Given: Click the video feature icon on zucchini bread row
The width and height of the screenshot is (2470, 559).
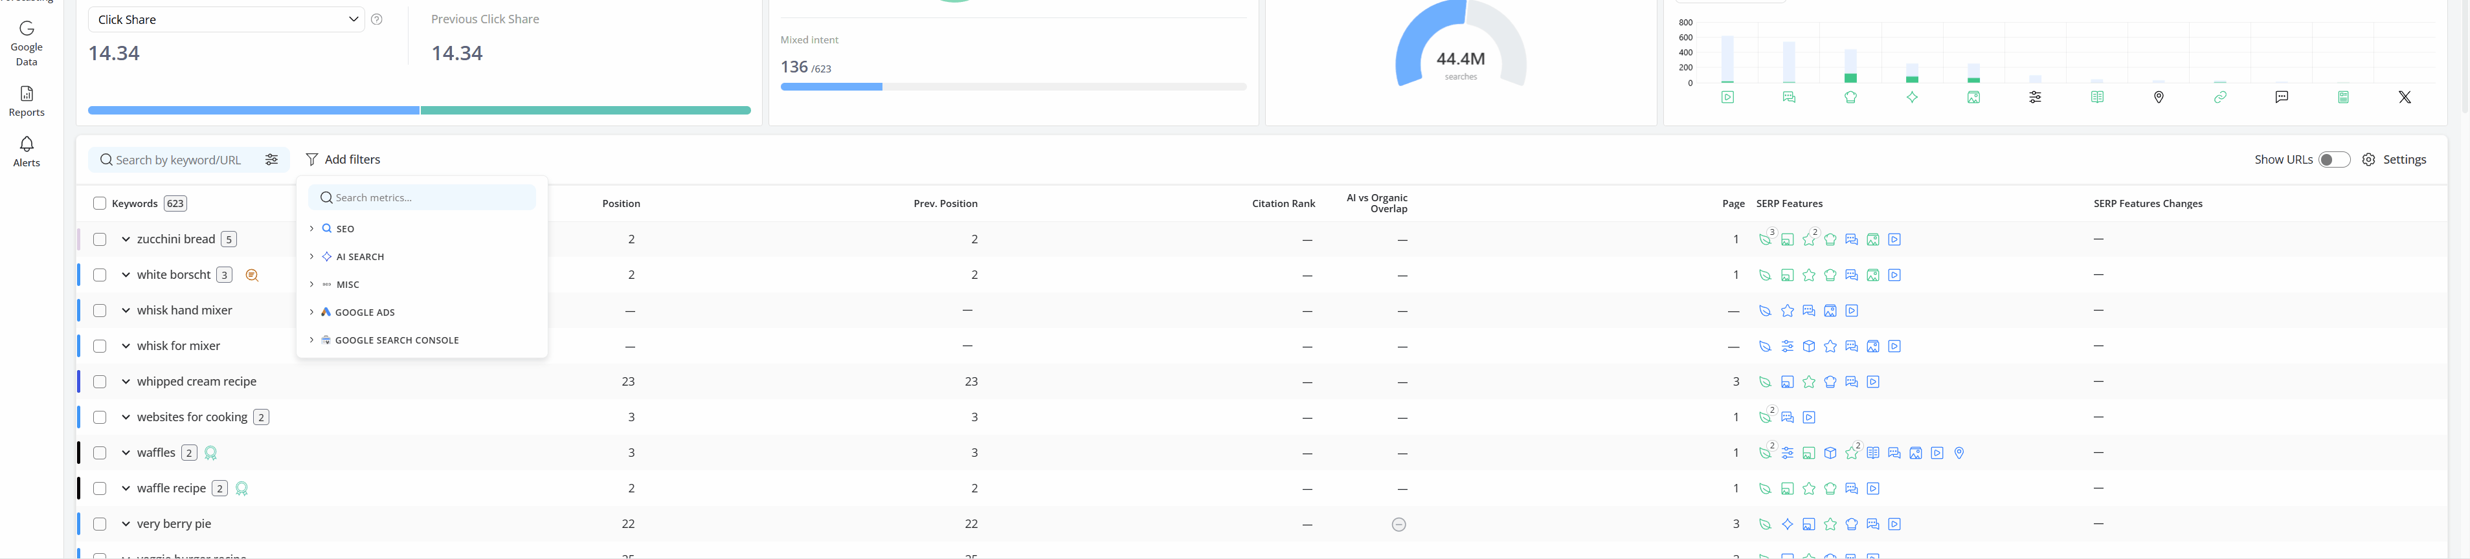Looking at the screenshot, I should coord(1894,239).
